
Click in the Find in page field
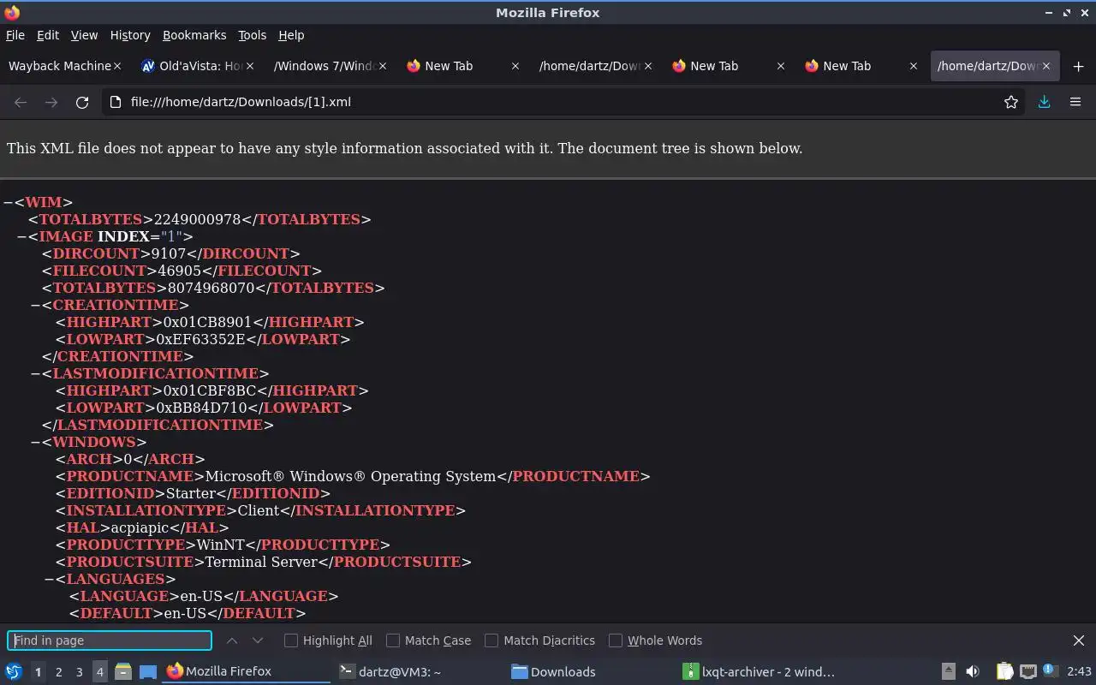tap(110, 640)
